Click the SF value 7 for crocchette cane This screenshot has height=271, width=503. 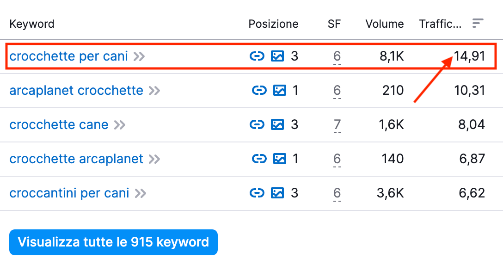337,124
